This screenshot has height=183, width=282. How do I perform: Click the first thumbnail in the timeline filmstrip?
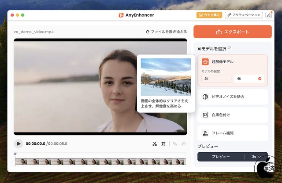coord(21,161)
